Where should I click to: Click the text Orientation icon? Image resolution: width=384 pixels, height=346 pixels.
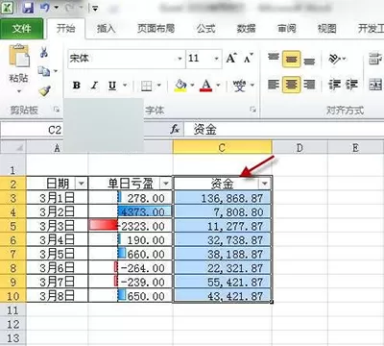coord(335,59)
